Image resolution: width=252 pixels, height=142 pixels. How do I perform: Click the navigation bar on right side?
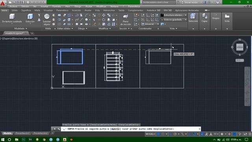pos(247,86)
